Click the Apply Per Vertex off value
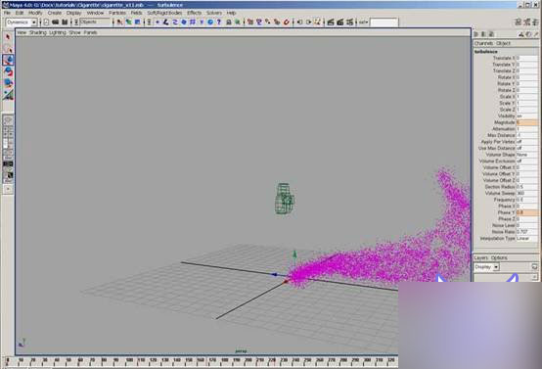This screenshot has height=369, width=542. [x=526, y=142]
